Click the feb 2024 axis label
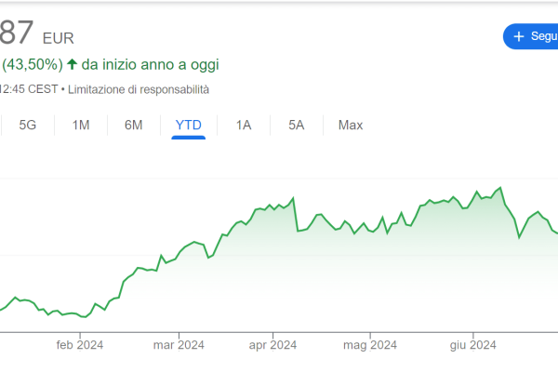This screenshot has height=372, width=558. (80, 346)
